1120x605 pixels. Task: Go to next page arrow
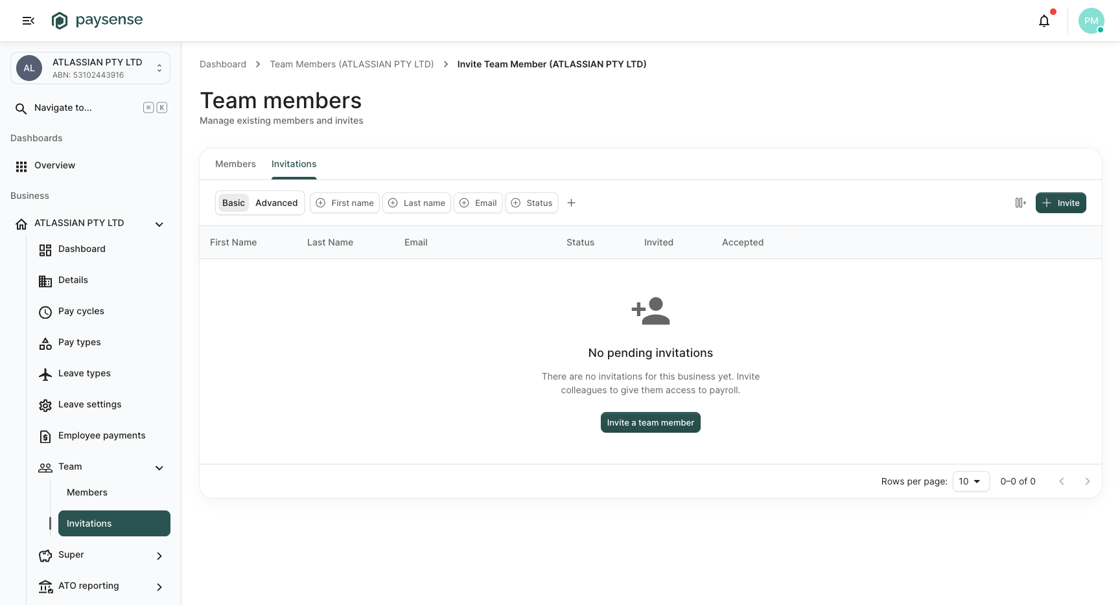click(x=1088, y=481)
